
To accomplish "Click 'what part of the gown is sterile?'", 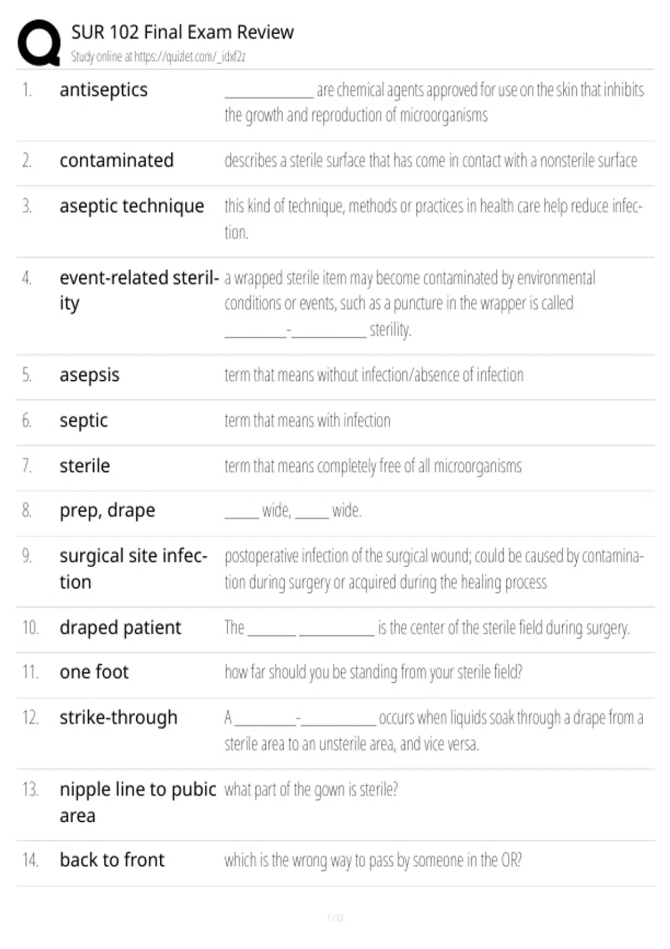I will click(311, 790).
